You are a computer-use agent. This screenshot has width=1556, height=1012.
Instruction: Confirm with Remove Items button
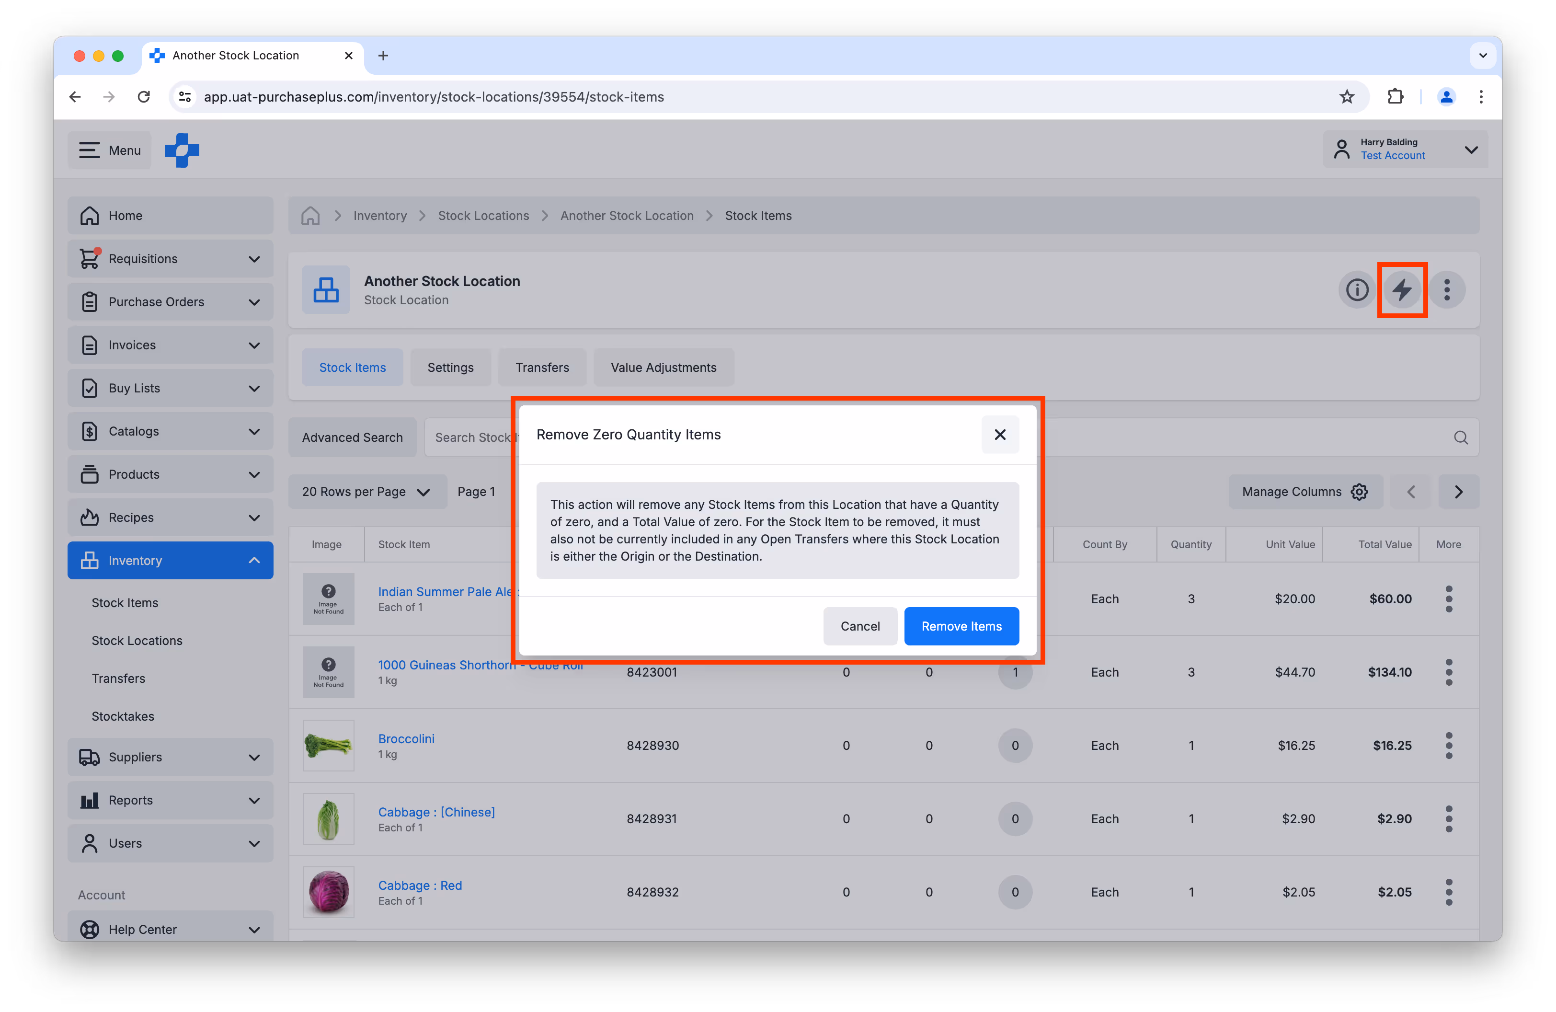click(961, 626)
